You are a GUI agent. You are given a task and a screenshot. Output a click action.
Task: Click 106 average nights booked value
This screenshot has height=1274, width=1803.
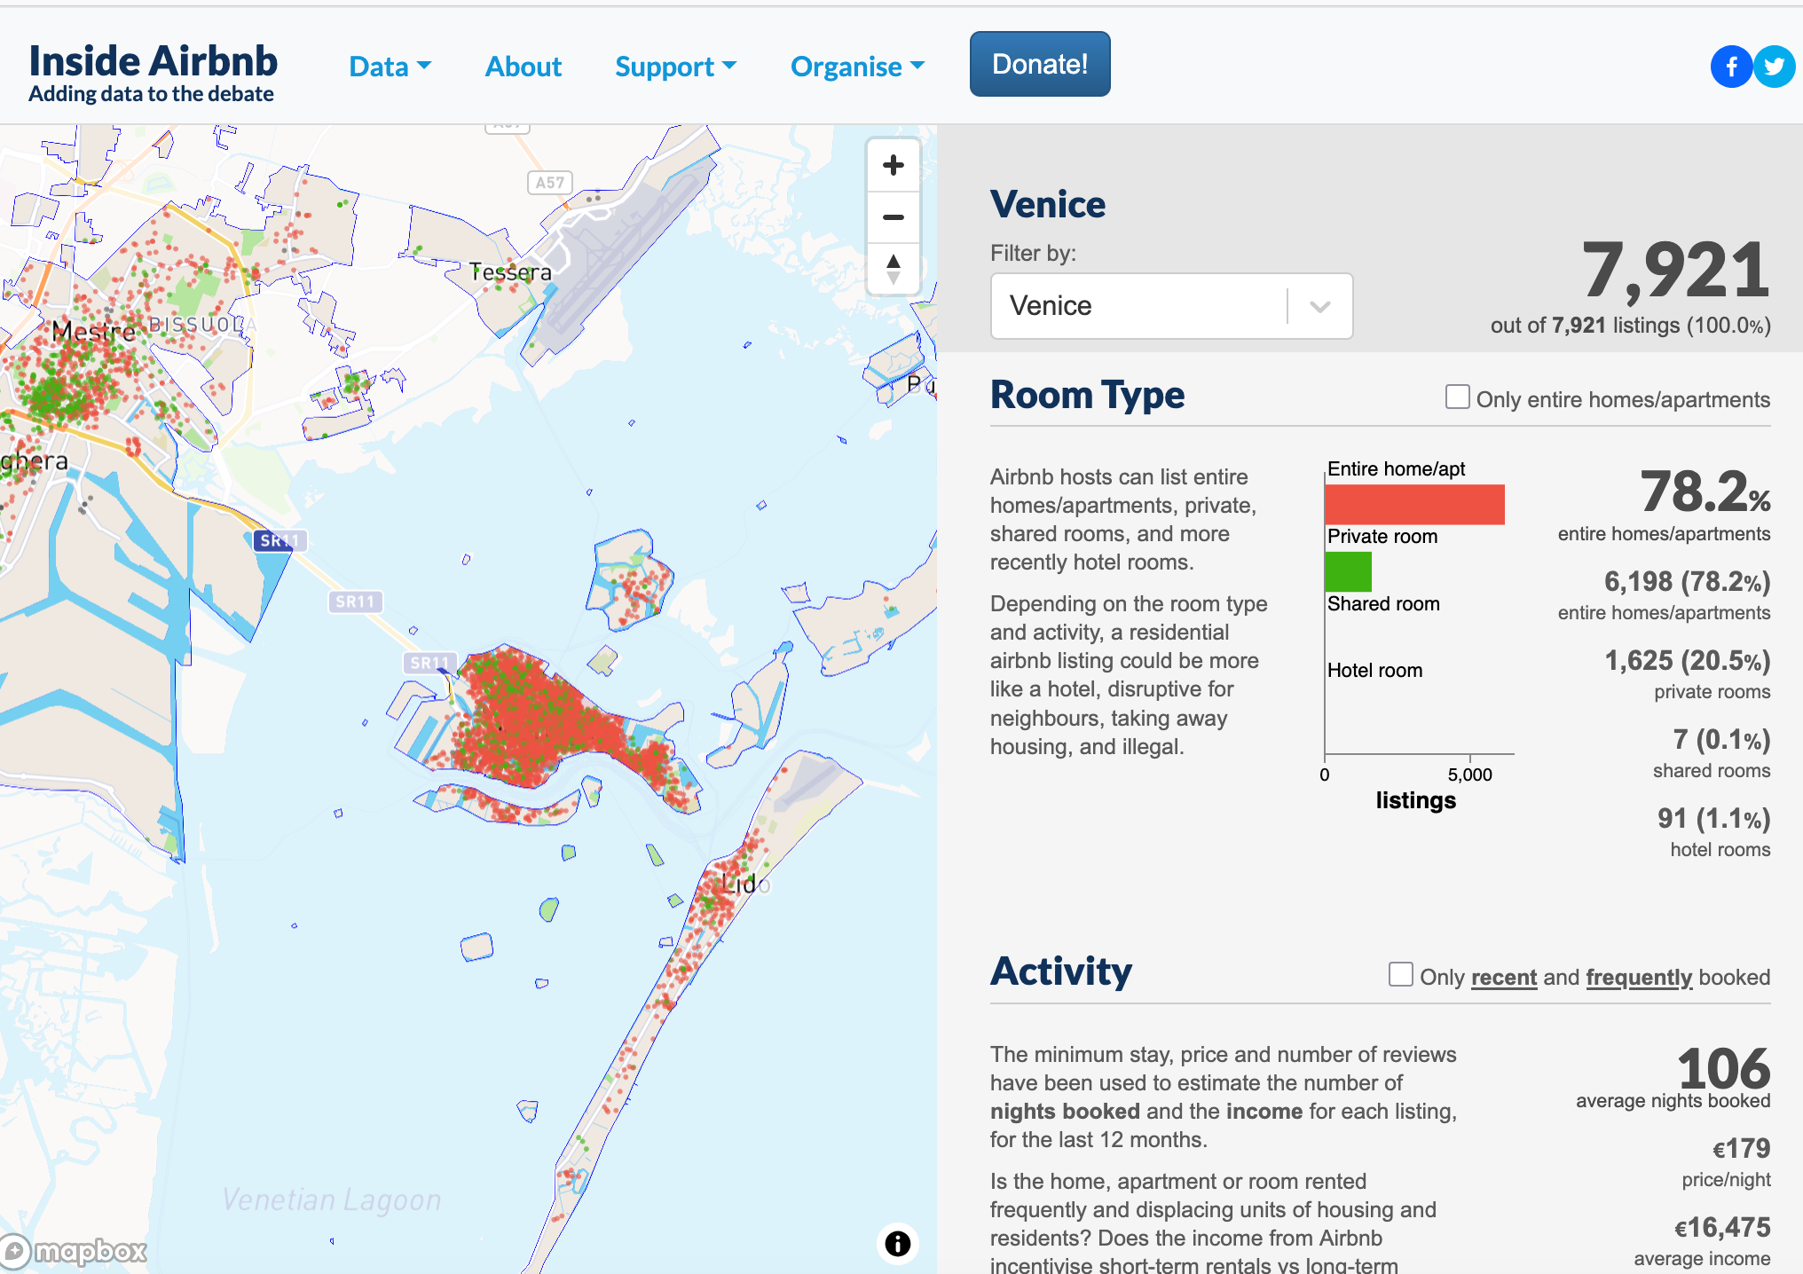1723,1068
